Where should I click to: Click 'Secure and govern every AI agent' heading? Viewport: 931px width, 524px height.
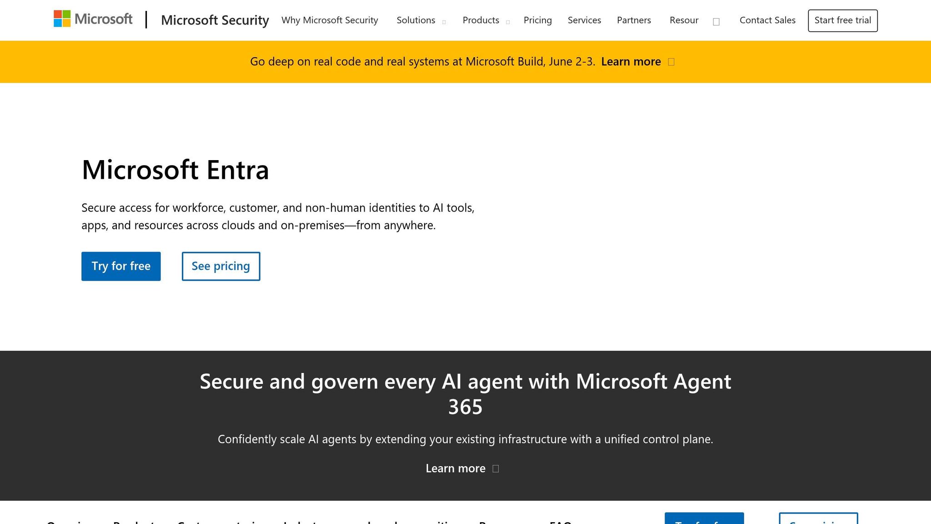(x=465, y=393)
